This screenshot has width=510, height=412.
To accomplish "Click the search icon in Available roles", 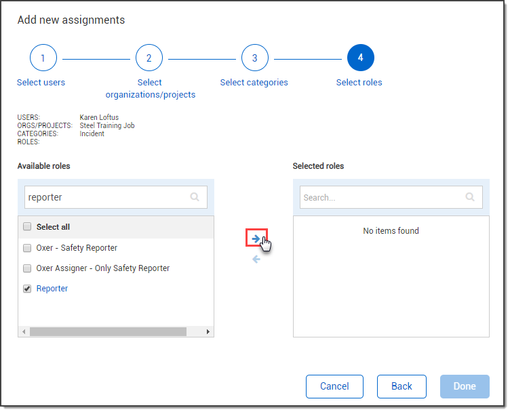I will pyautogui.click(x=195, y=197).
